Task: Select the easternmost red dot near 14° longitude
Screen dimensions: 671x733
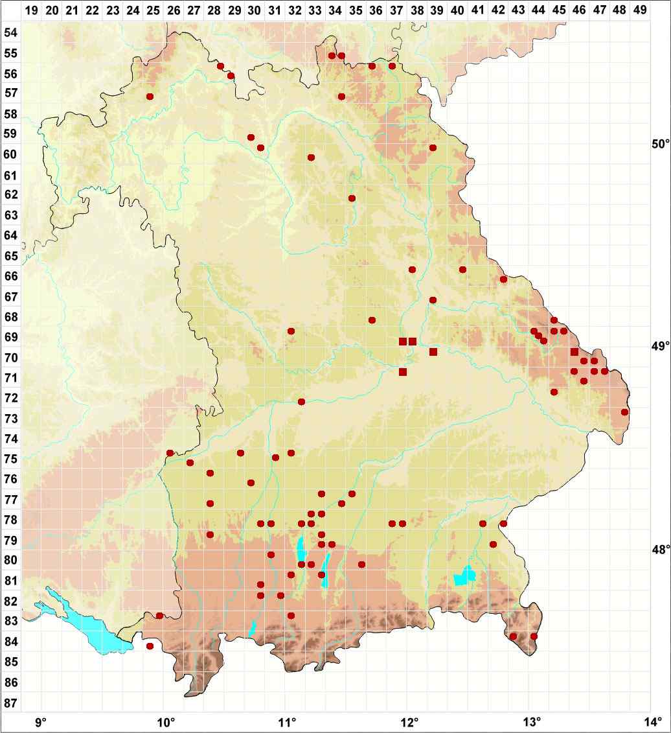Action: pyautogui.click(x=624, y=412)
